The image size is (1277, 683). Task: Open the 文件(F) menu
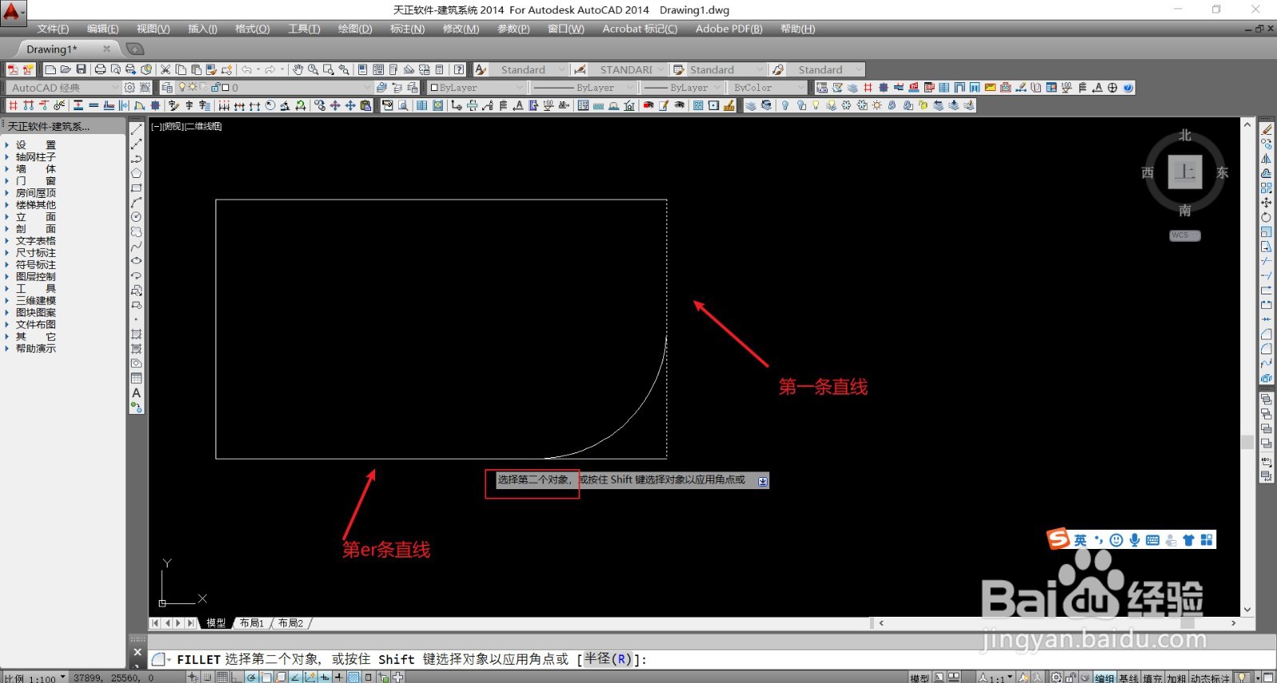tap(53, 29)
